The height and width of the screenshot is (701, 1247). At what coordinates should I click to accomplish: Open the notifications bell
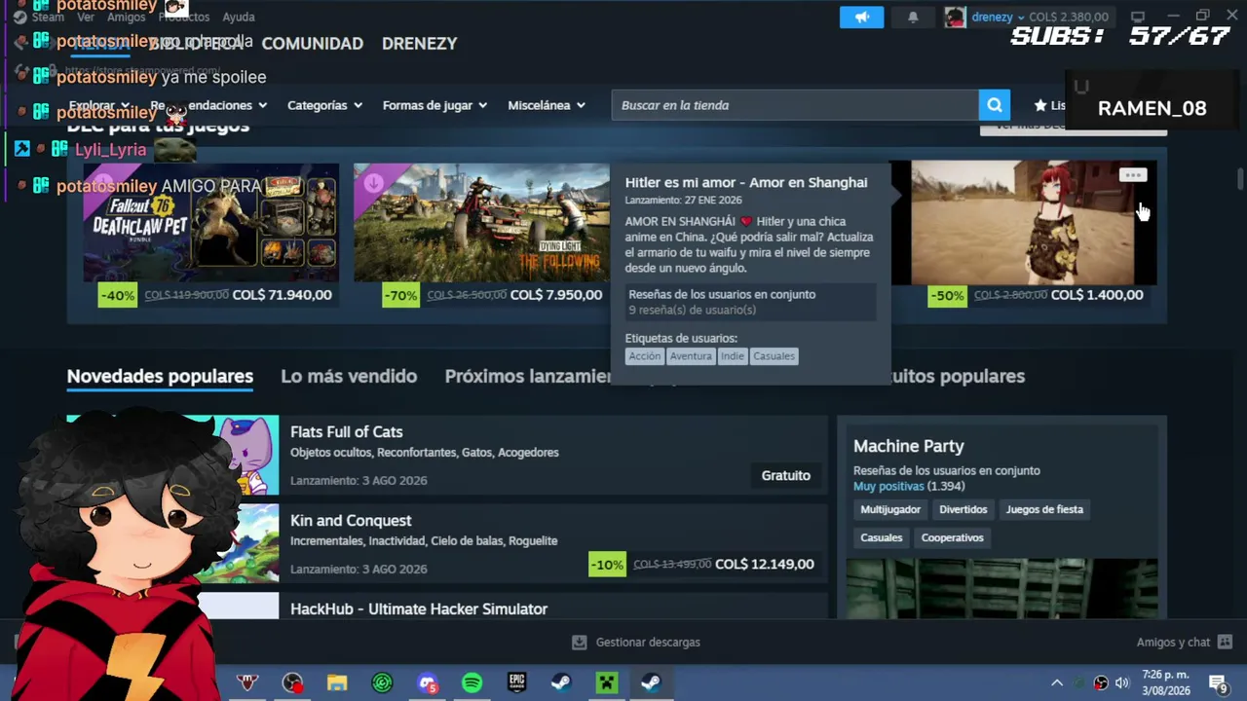point(913,17)
